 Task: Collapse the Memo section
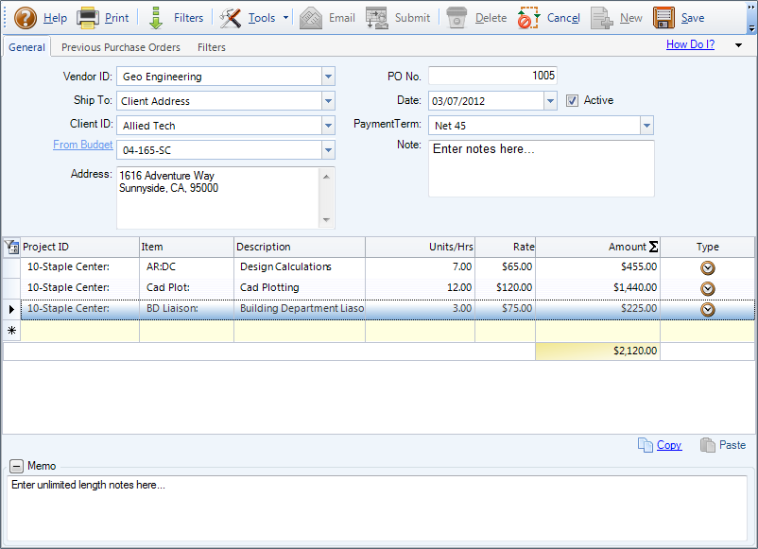click(16, 466)
